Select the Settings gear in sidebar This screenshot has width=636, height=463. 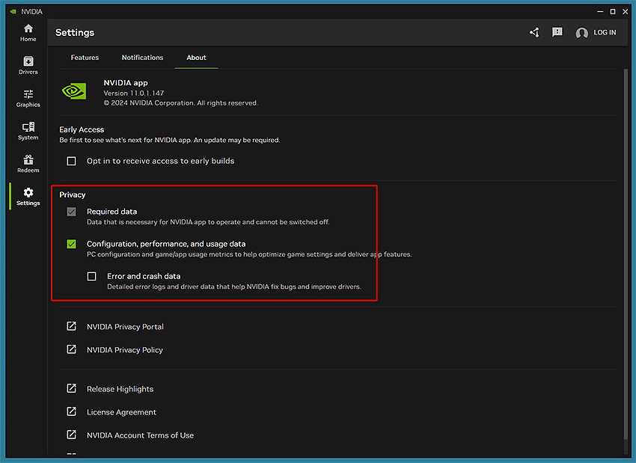[28, 197]
